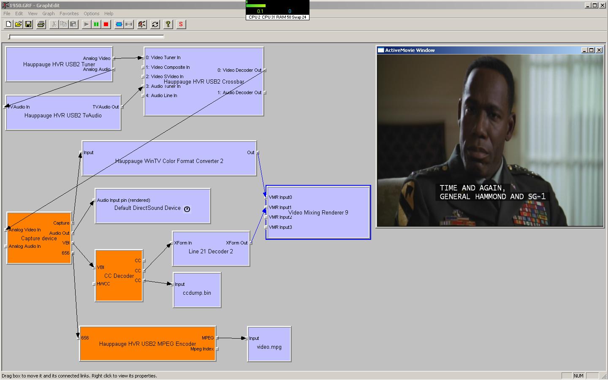Save the current graph
The height and width of the screenshot is (380, 608).
click(x=28, y=24)
